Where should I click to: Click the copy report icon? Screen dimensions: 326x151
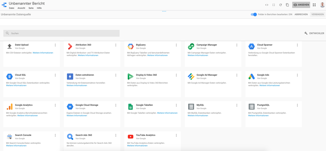coord(287,5)
